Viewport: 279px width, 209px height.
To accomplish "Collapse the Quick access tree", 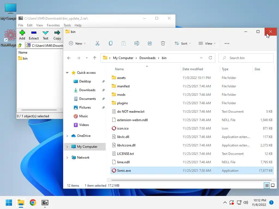I will (x=67, y=72).
